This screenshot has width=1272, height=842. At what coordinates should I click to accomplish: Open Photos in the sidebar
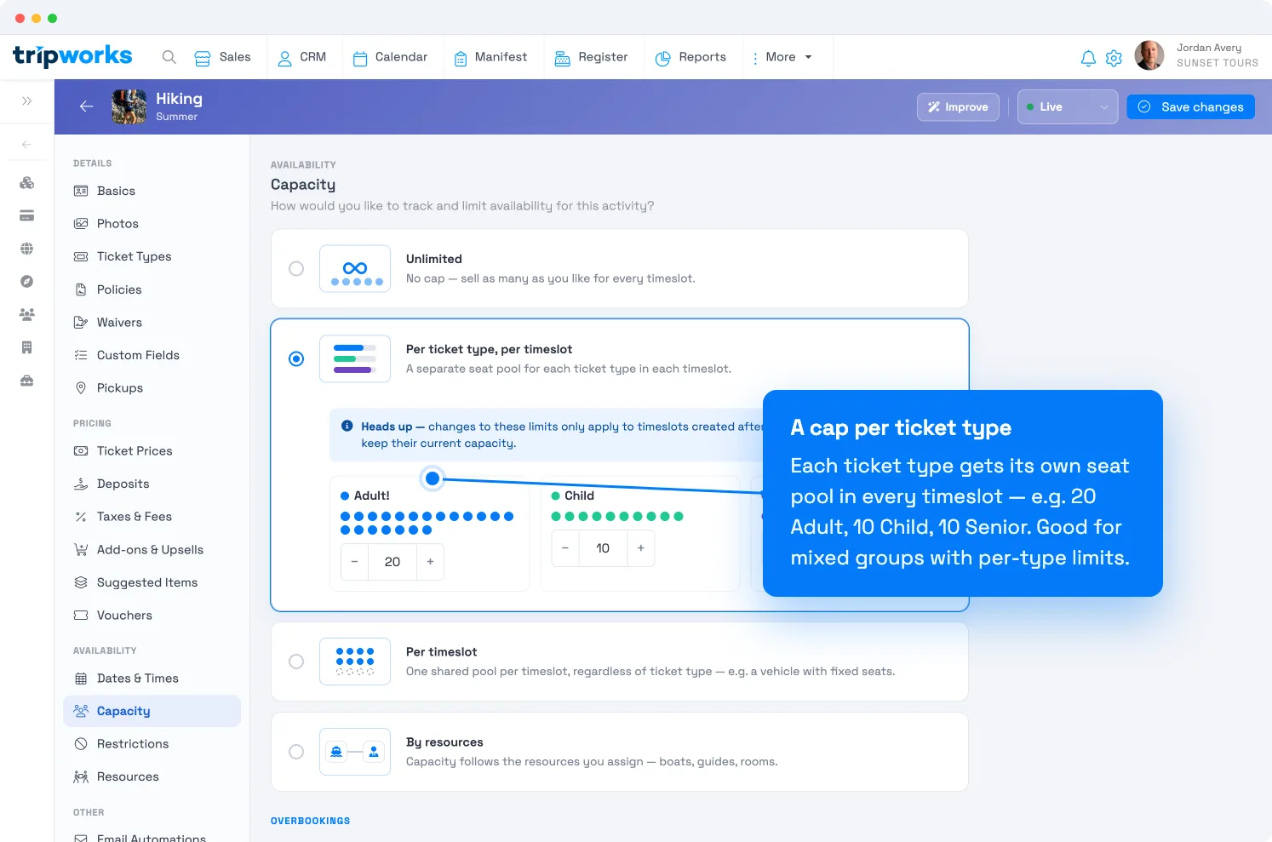coord(152,224)
